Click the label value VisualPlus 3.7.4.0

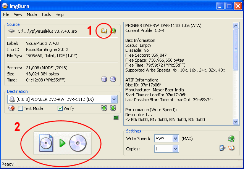42,43
